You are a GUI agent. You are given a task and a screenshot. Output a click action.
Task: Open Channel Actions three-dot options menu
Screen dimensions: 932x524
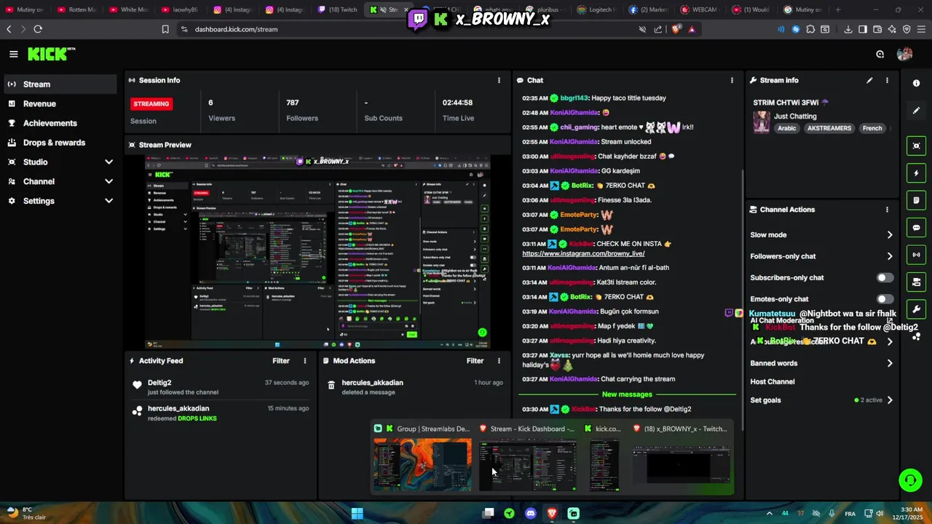tap(887, 210)
